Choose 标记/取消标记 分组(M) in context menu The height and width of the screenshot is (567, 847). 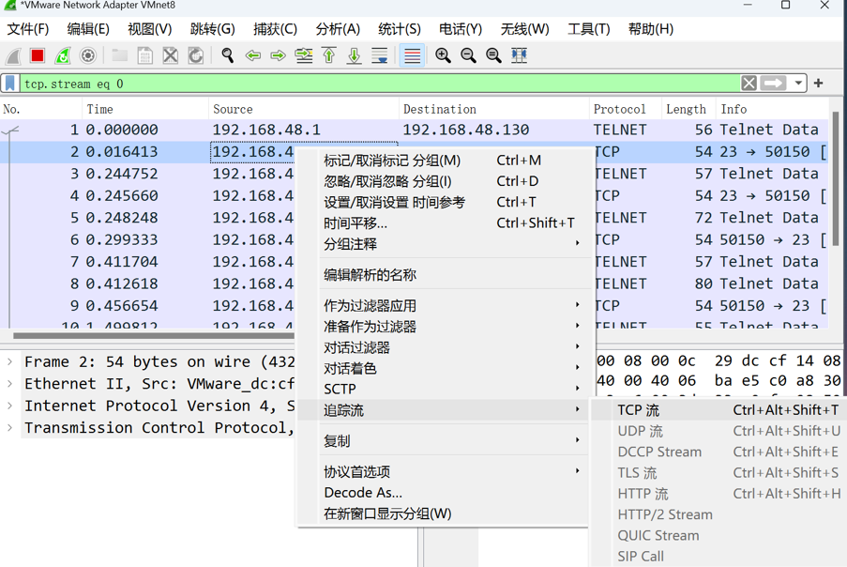(443, 161)
